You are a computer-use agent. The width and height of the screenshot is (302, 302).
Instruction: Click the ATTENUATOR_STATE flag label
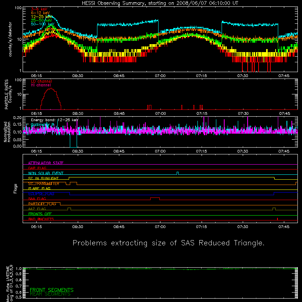46,163
